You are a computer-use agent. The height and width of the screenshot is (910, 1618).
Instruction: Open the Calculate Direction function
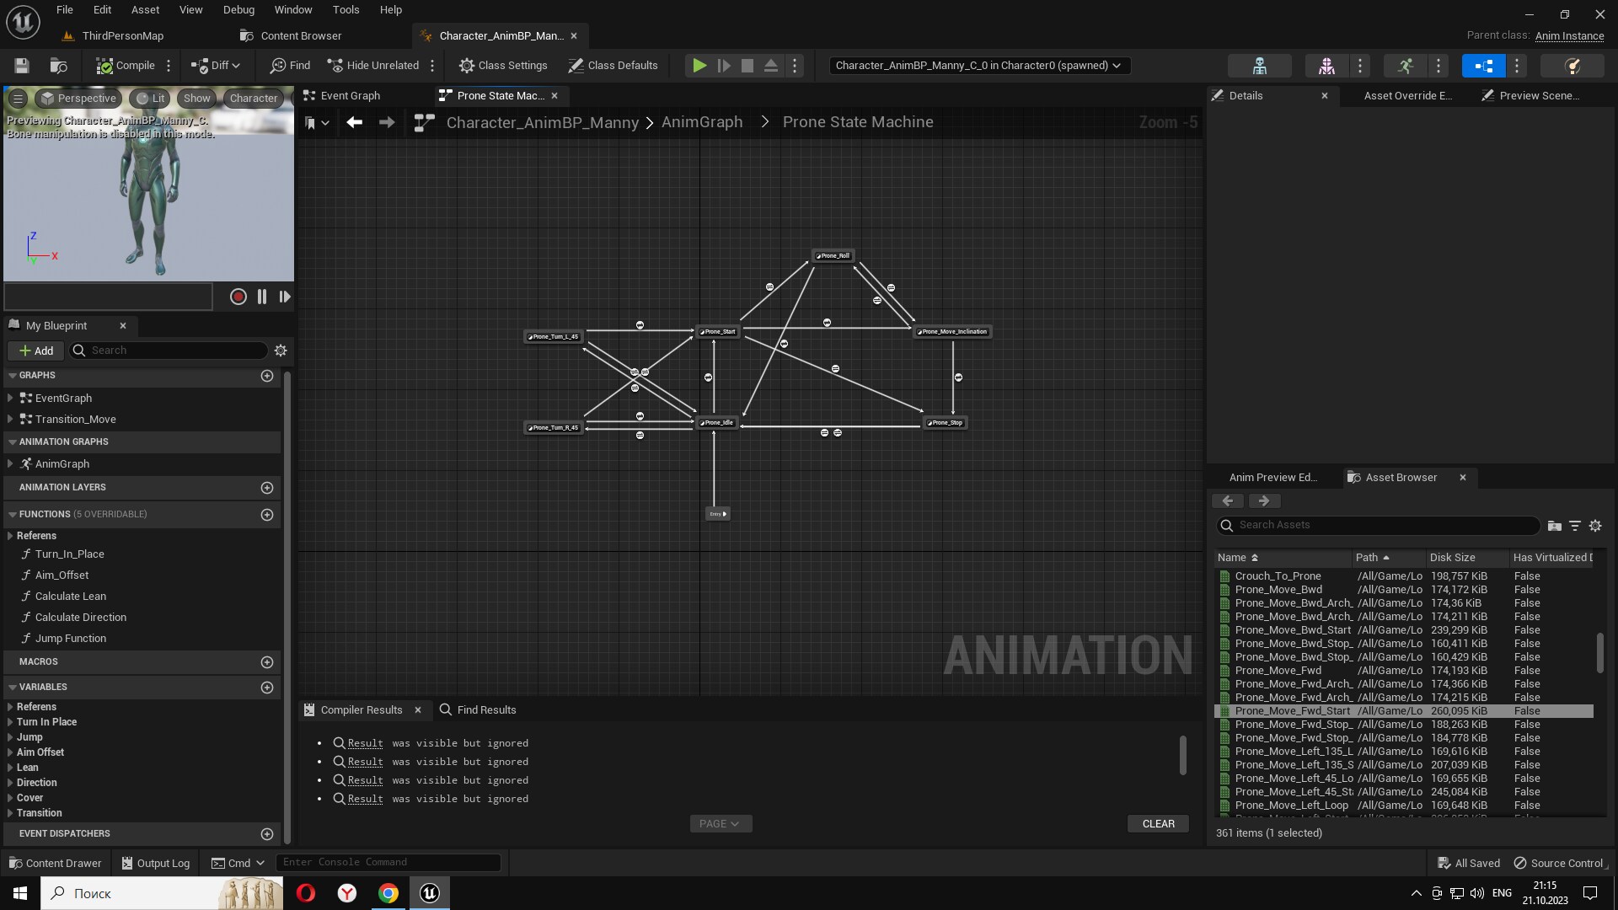point(81,618)
